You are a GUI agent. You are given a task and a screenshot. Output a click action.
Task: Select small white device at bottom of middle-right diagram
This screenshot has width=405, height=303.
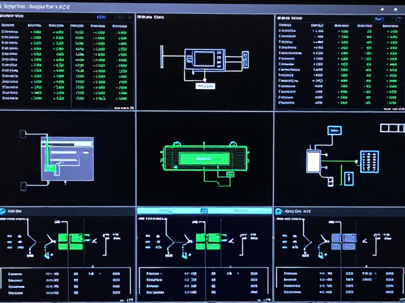tap(330, 181)
